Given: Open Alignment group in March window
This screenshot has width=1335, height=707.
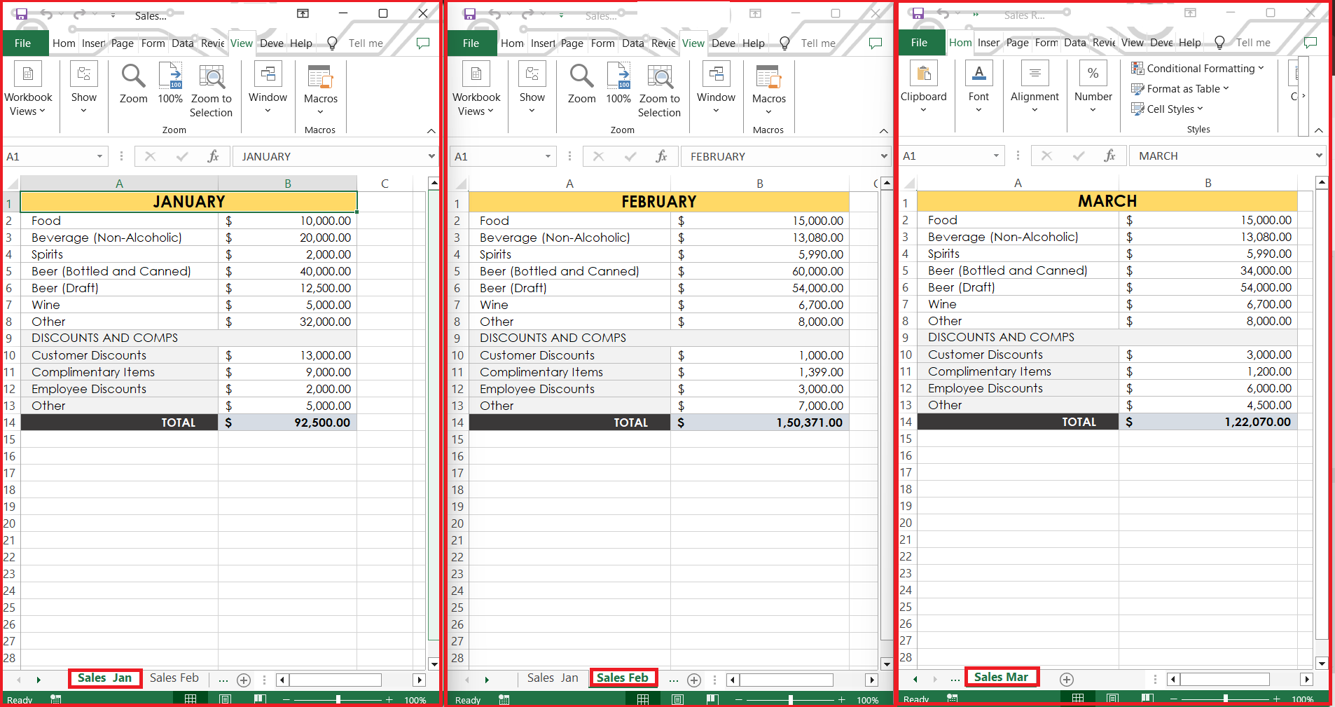Looking at the screenshot, I should tap(1035, 88).
